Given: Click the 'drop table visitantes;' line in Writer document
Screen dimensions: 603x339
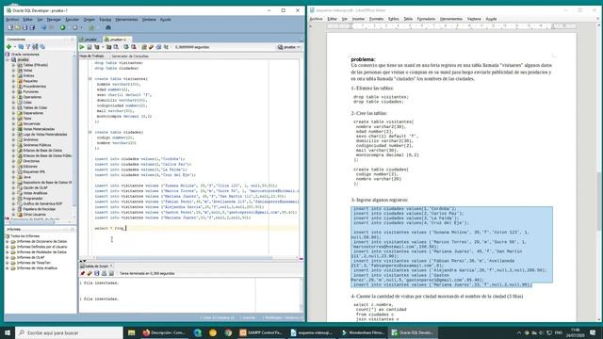Looking at the screenshot, I should click(x=381, y=97).
